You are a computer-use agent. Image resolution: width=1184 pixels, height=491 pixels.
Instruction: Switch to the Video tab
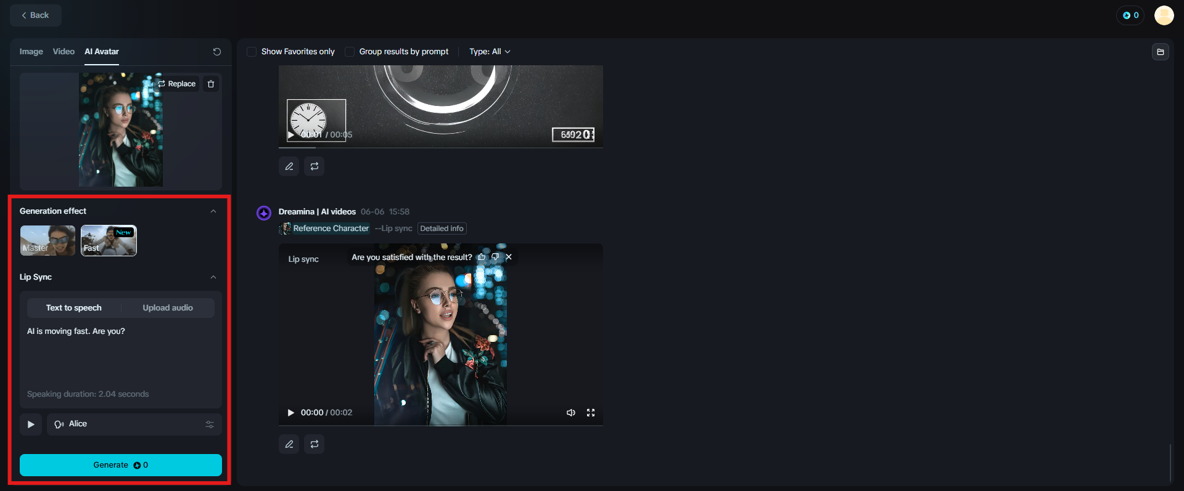pyautogui.click(x=64, y=52)
